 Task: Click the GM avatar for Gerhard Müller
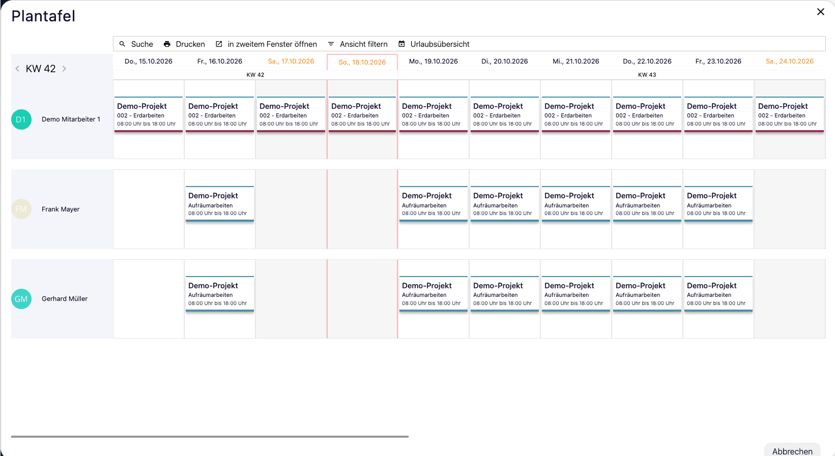coord(21,299)
